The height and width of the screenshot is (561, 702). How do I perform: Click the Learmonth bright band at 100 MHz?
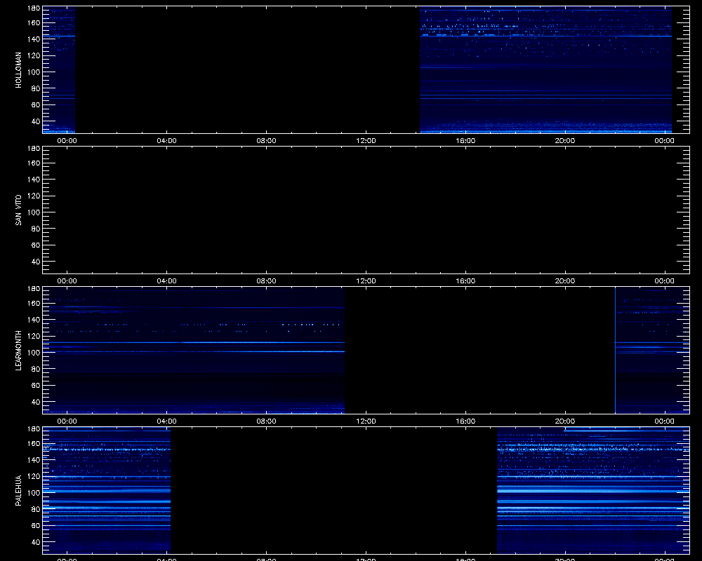click(x=194, y=351)
